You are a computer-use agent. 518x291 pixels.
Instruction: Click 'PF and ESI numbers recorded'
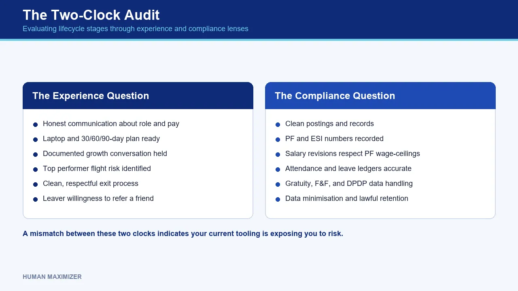click(x=334, y=139)
